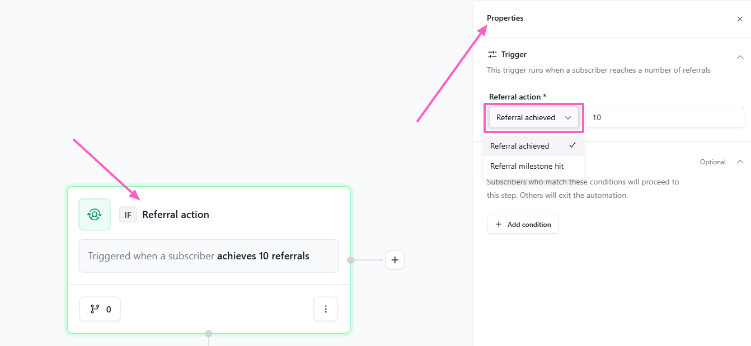The image size is (751, 346).
Task: Add a step with the plus button
Action: 395,260
